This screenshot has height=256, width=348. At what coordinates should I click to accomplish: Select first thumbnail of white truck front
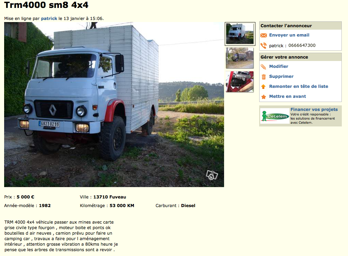[x=240, y=34]
